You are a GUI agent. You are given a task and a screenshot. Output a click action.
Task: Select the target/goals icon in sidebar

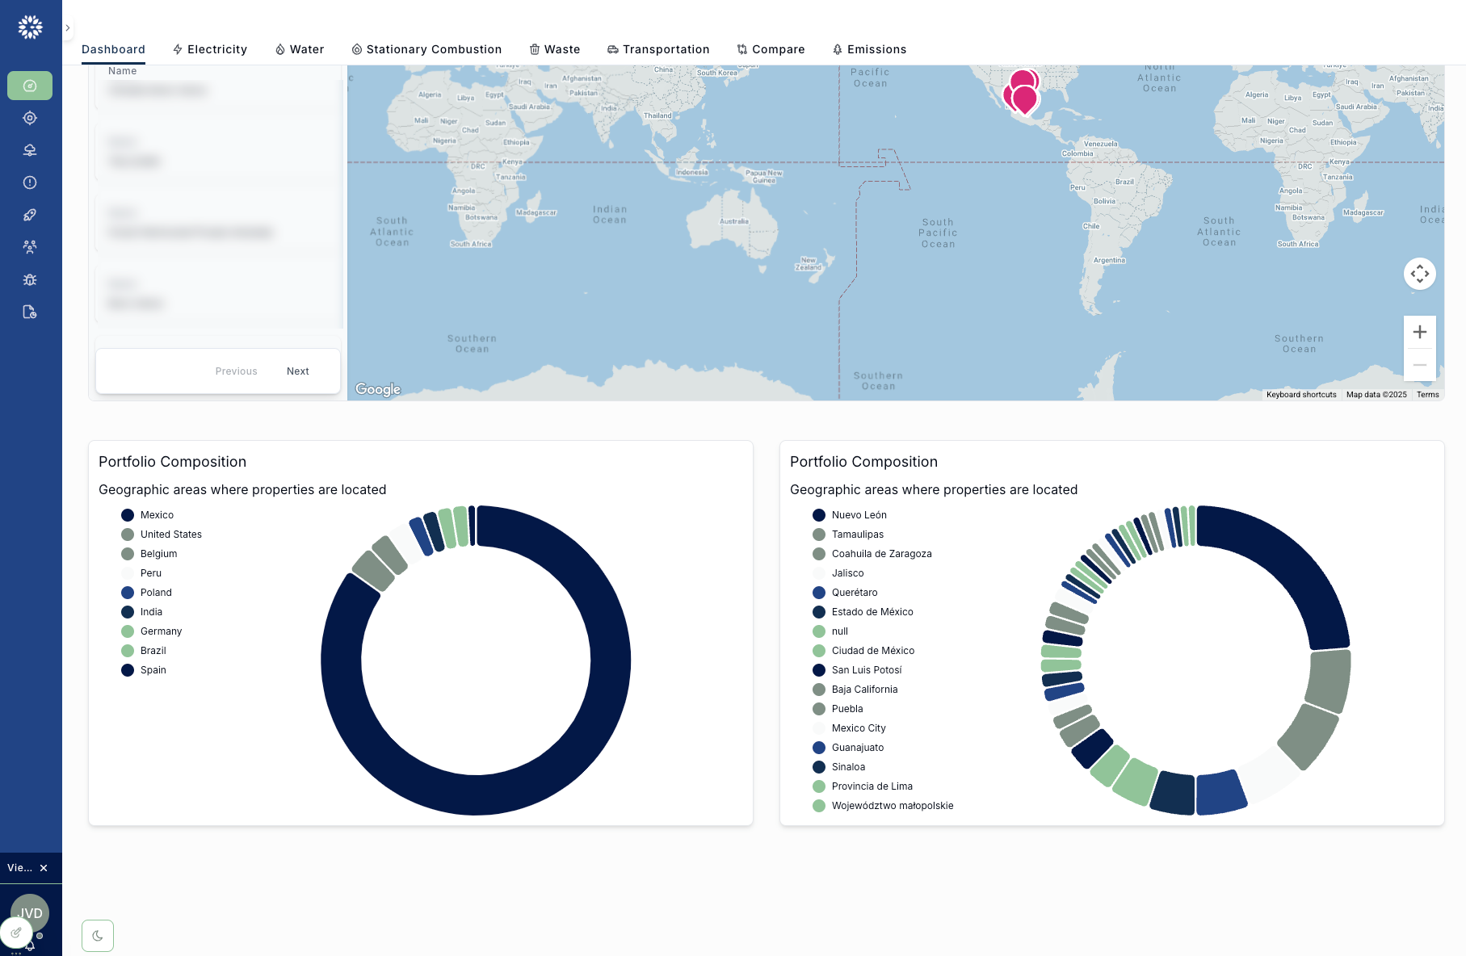30,117
